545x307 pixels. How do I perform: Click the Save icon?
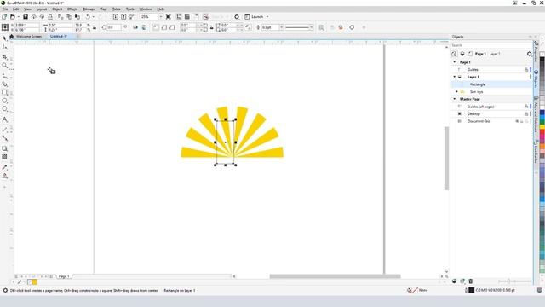coord(26,17)
